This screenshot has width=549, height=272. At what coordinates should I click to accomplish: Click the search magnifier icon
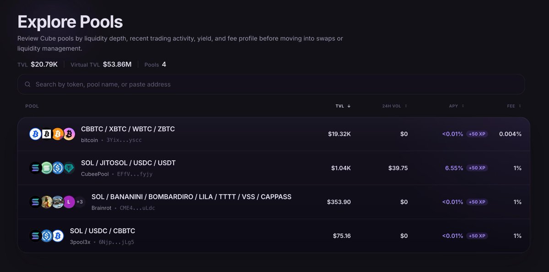coord(28,84)
